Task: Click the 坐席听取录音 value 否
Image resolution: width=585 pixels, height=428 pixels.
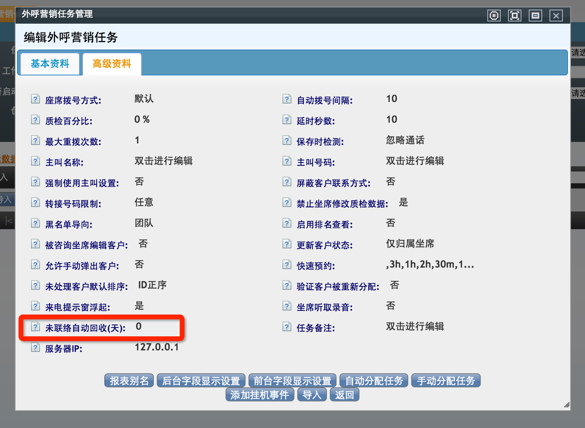Action: (390, 306)
